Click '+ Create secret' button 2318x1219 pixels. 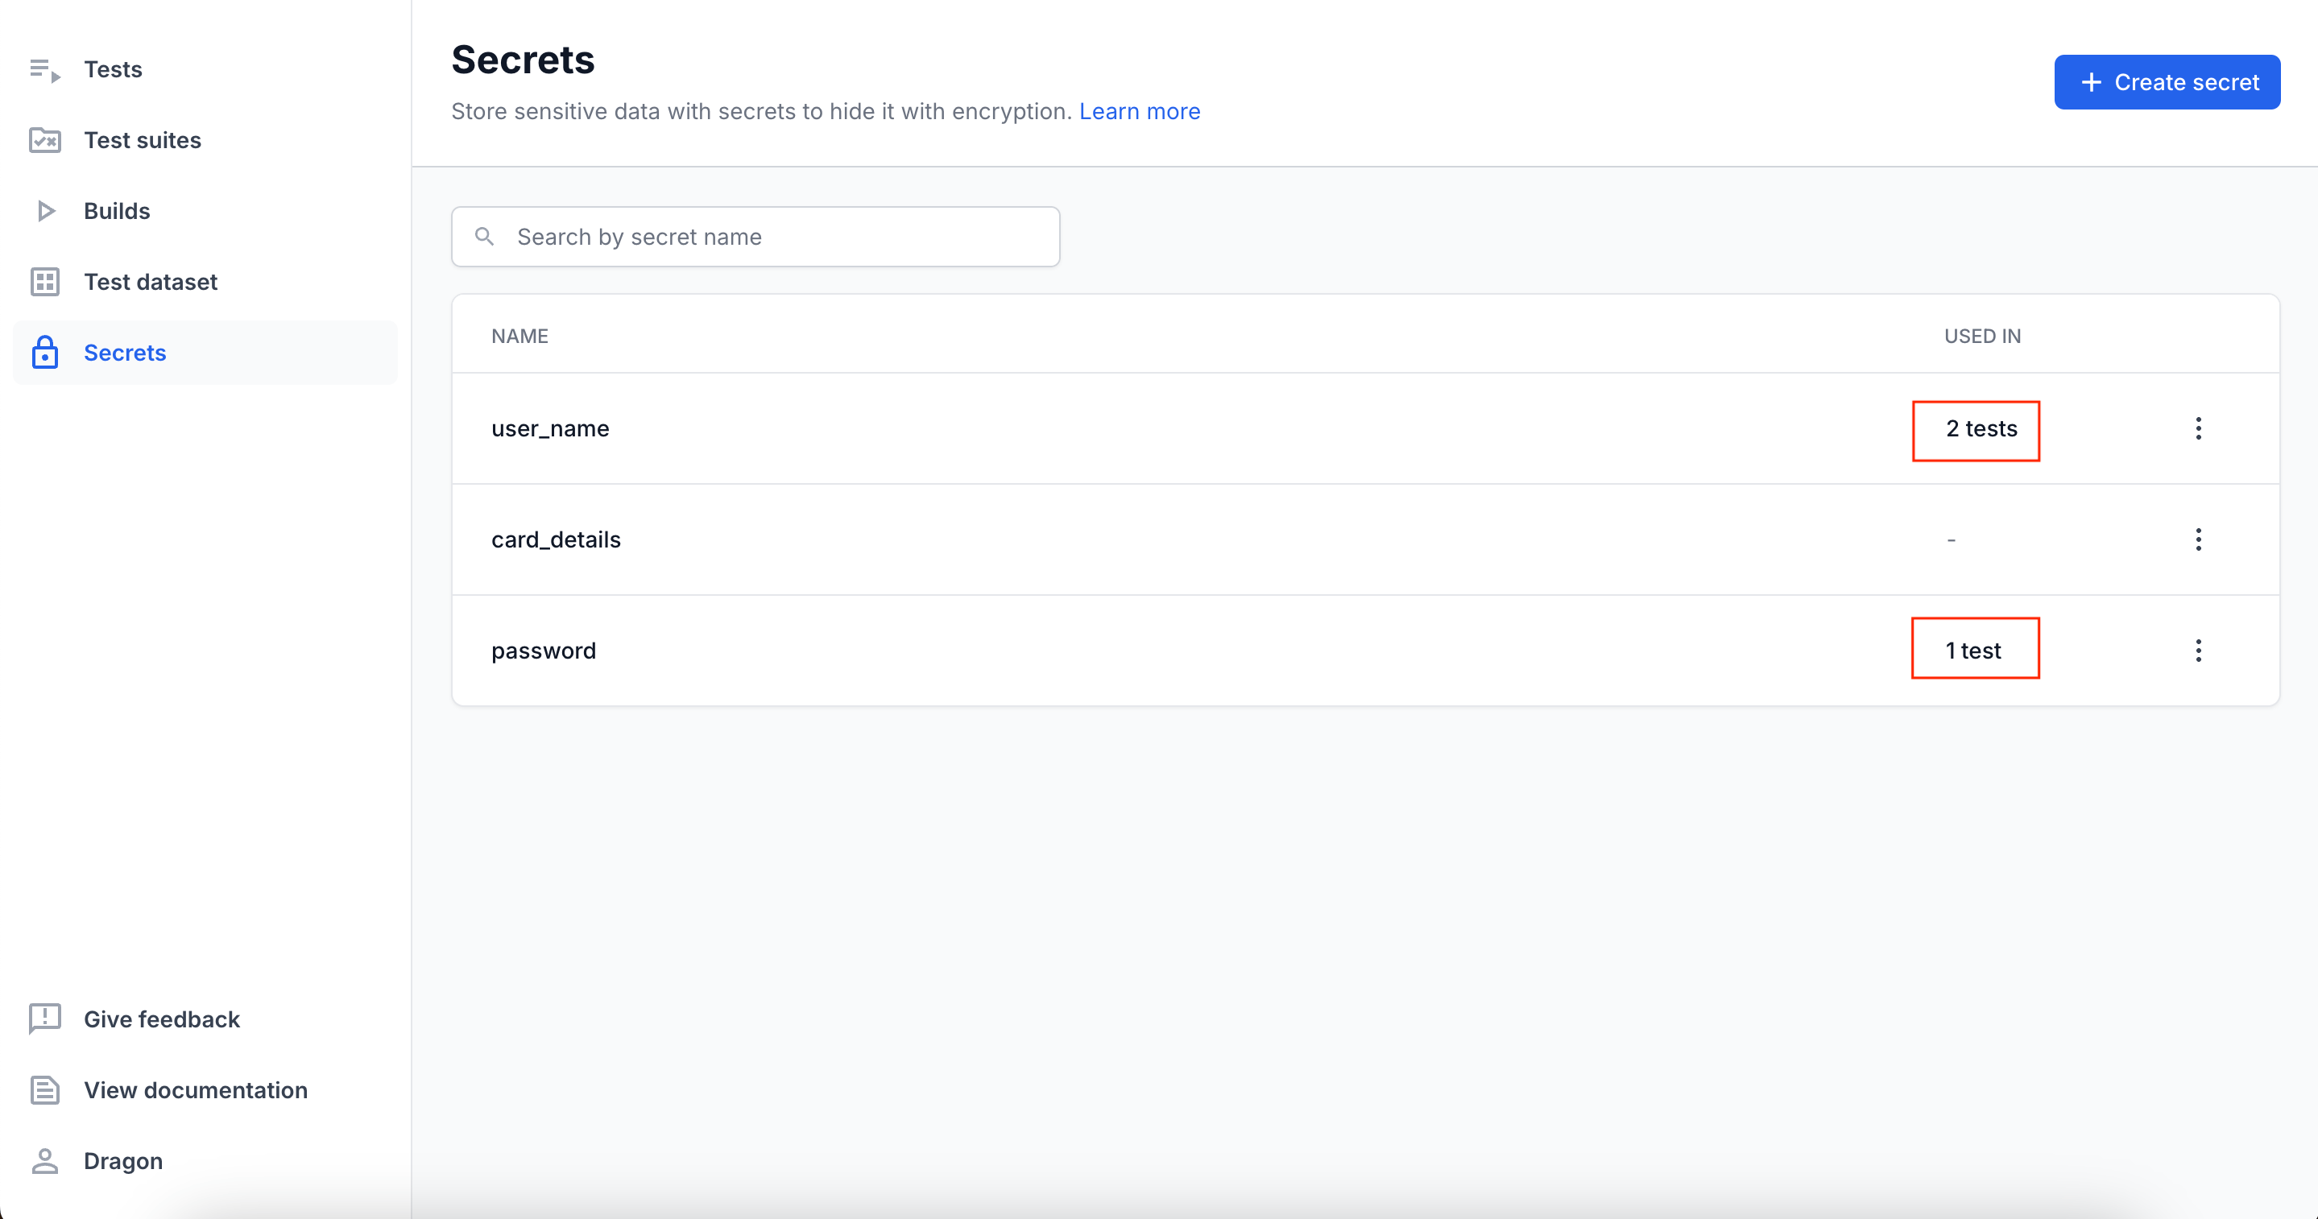2167,83
